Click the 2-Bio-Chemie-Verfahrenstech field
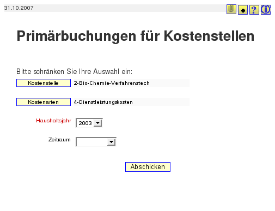This screenshot has width=275, height=211. [x=132, y=83]
